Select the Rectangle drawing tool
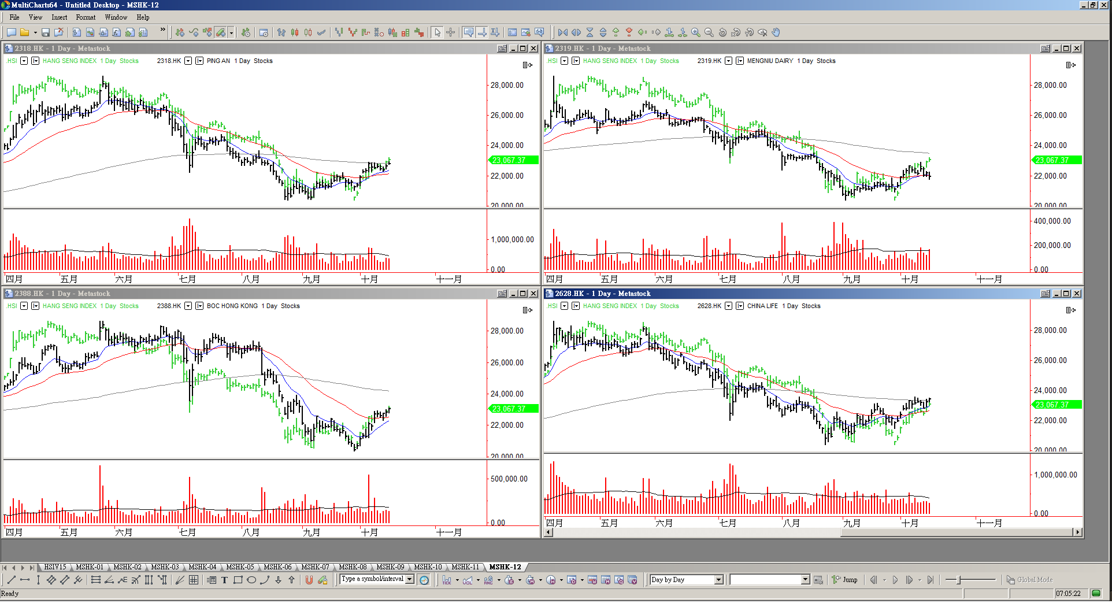The image size is (1112, 611). tap(238, 580)
